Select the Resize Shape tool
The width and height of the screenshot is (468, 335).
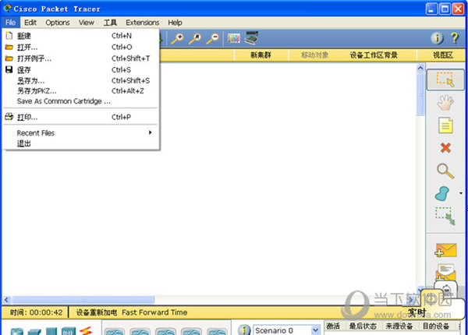445,216
